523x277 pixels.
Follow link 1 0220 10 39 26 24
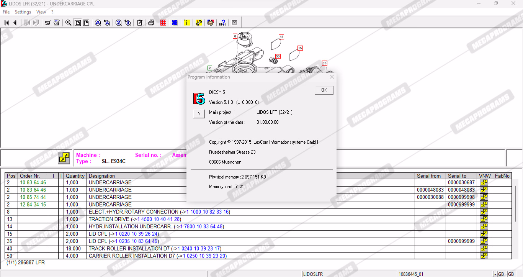136,234
